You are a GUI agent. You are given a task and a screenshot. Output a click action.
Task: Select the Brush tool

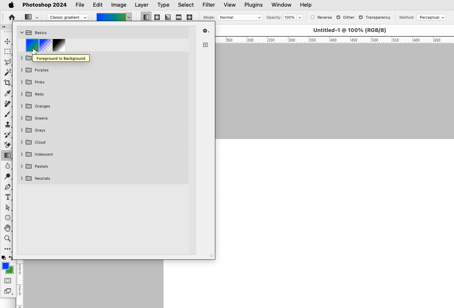7,114
